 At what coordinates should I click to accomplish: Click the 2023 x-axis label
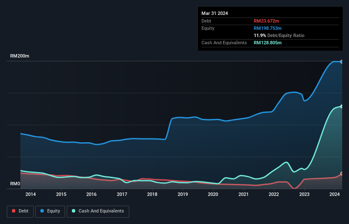tap(304, 194)
